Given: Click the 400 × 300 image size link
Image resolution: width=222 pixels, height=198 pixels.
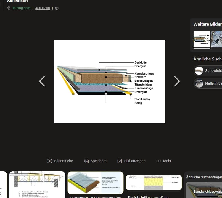Looking at the screenshot, I should pos(43,8).
